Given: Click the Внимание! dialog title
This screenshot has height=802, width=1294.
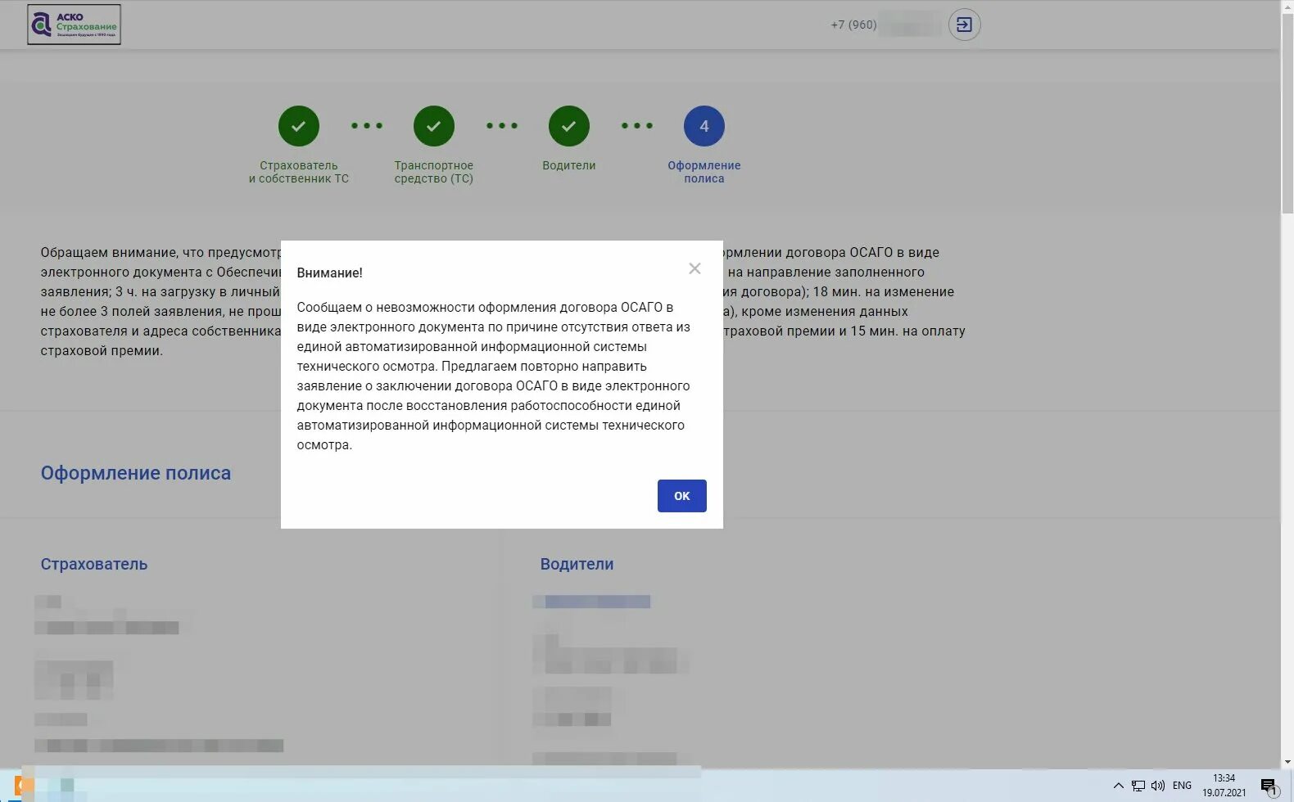Looking at the screenshot, I should click(329, 273).
